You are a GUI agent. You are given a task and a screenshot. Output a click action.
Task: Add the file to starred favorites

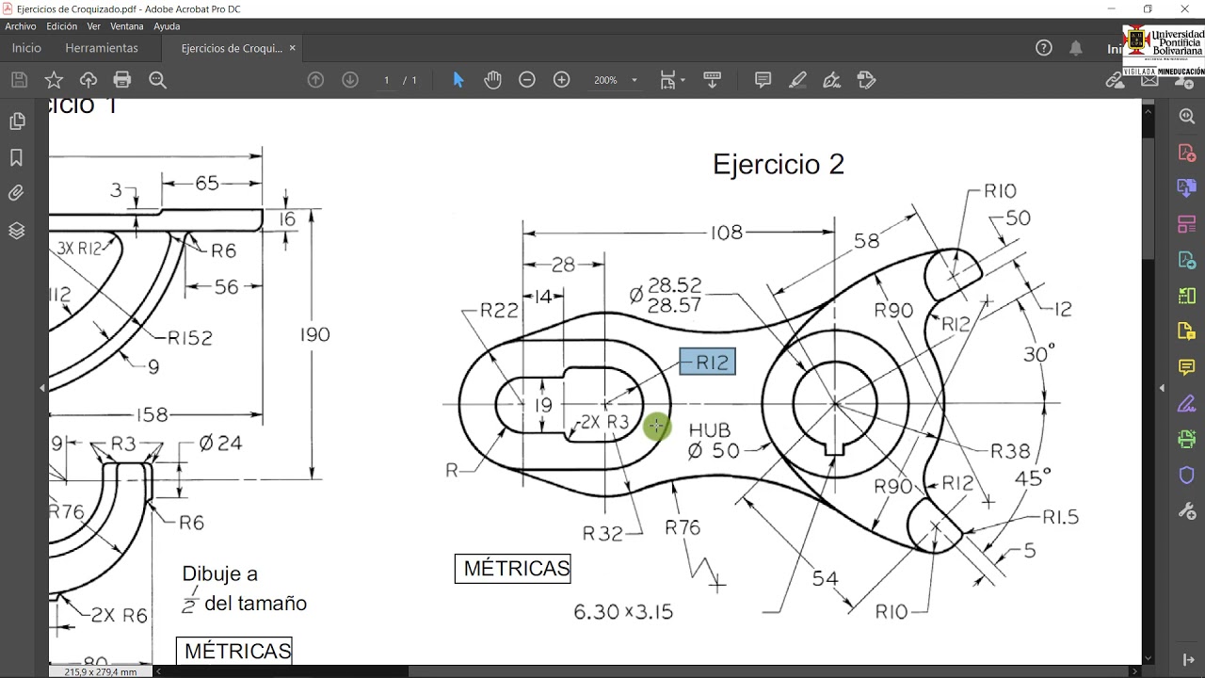[x=54, y=80]
